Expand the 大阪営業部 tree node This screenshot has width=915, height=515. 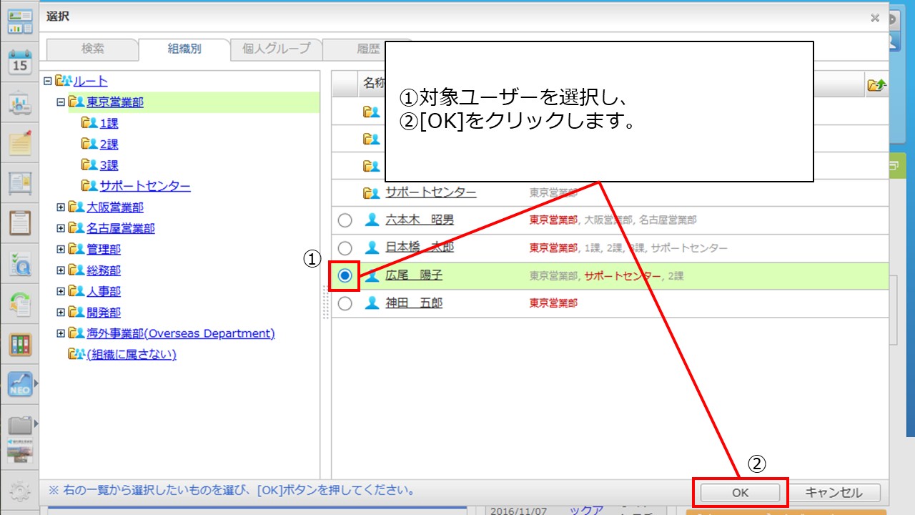tap(61, 207)
